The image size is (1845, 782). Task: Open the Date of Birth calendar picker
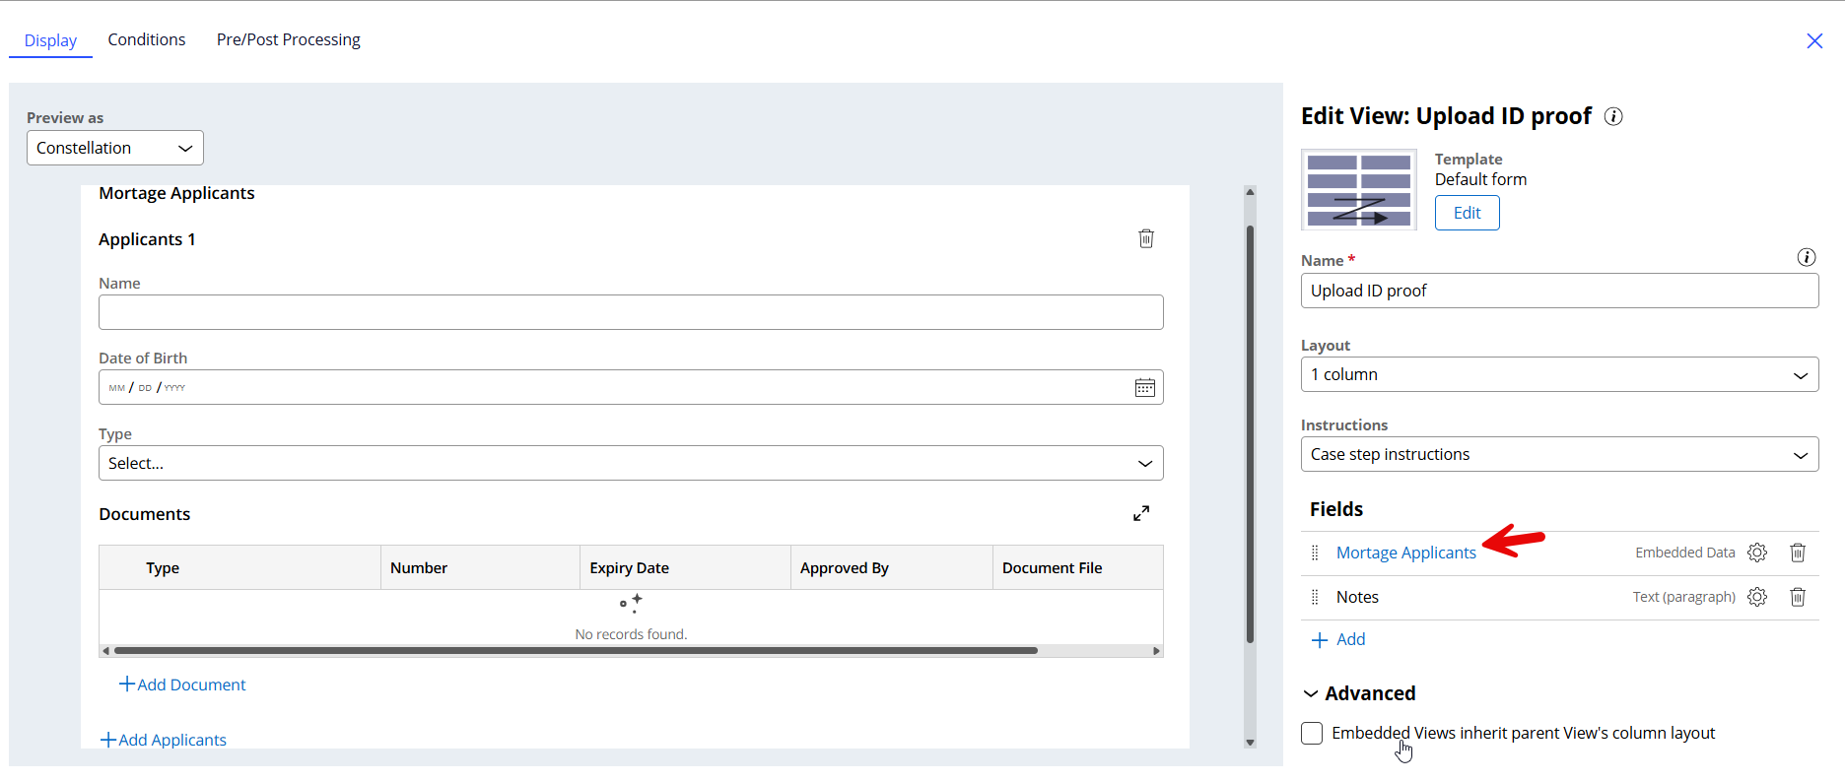(x=1144, y=388)
